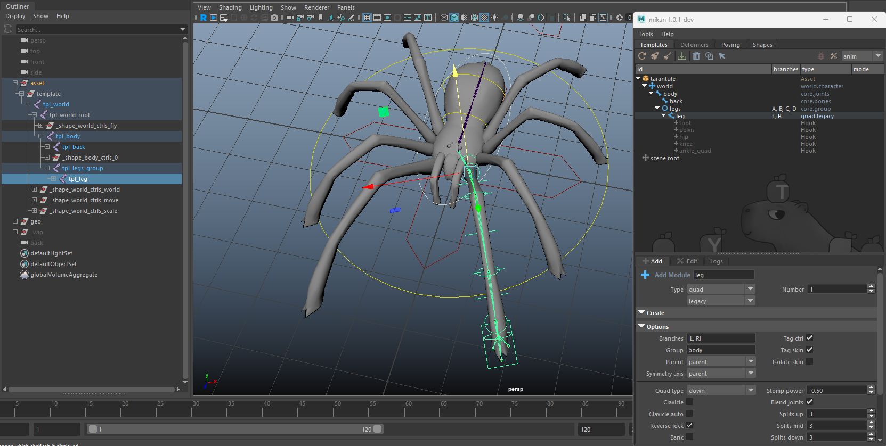Screen dimensions: 886x446
Task: Click the lightbulb use-all-lights icon
Action: pyautogui.click(x=494, y=18)
